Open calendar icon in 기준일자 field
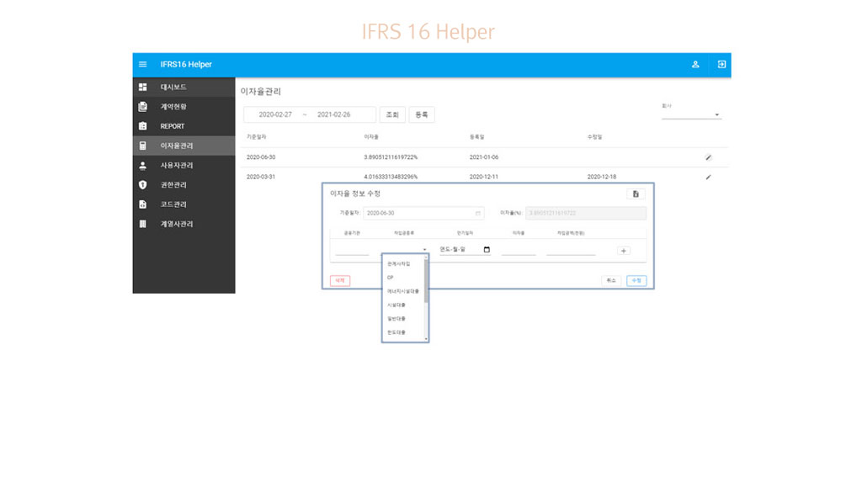Viewport: 862px width, 493px height. 478,214
